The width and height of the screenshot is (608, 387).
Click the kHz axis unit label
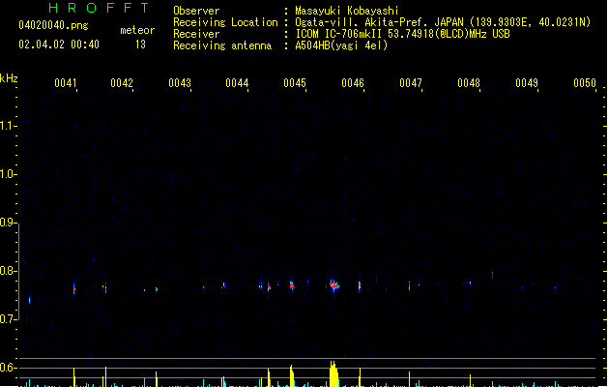(9, 78)
